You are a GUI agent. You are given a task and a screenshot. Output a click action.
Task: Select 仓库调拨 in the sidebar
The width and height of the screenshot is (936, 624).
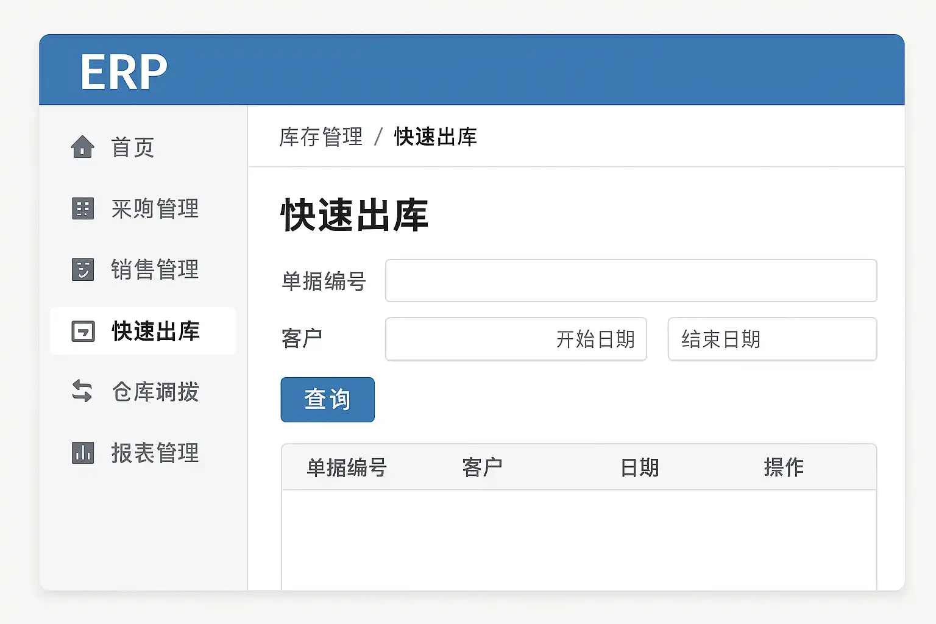point(155,392)
